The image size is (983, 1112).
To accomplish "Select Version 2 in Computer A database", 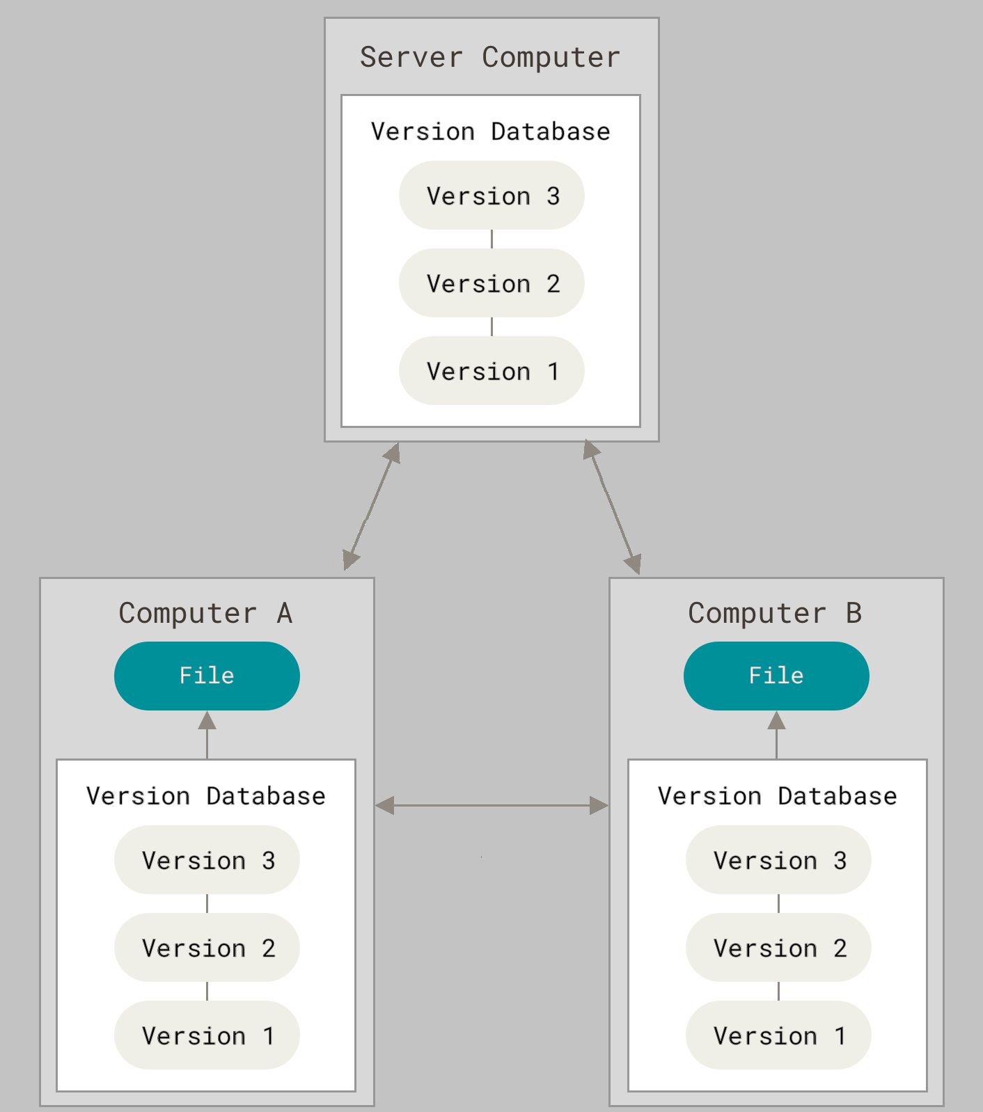I will tap(207, 948).
